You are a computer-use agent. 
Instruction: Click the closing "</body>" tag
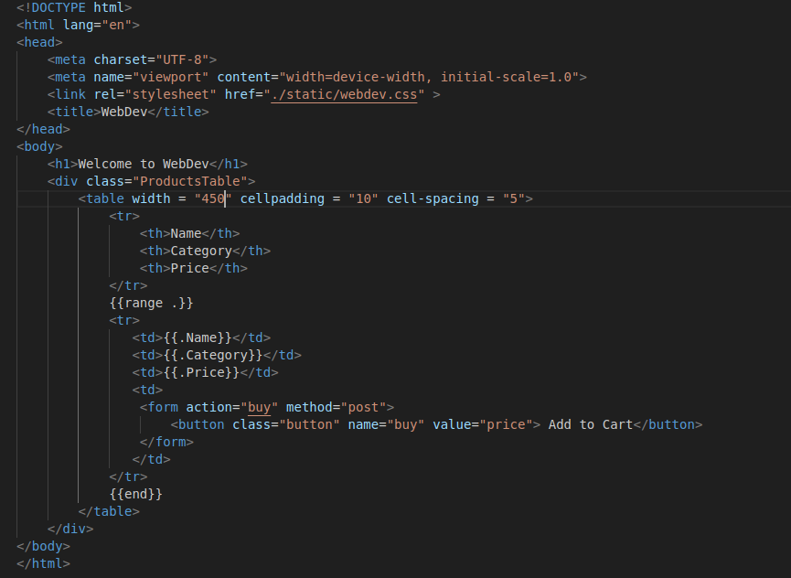pyautogui.click(x=43, y=546)
